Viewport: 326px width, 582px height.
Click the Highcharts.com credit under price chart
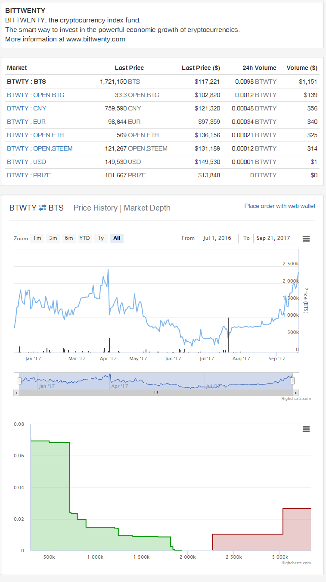pos(296,399)
